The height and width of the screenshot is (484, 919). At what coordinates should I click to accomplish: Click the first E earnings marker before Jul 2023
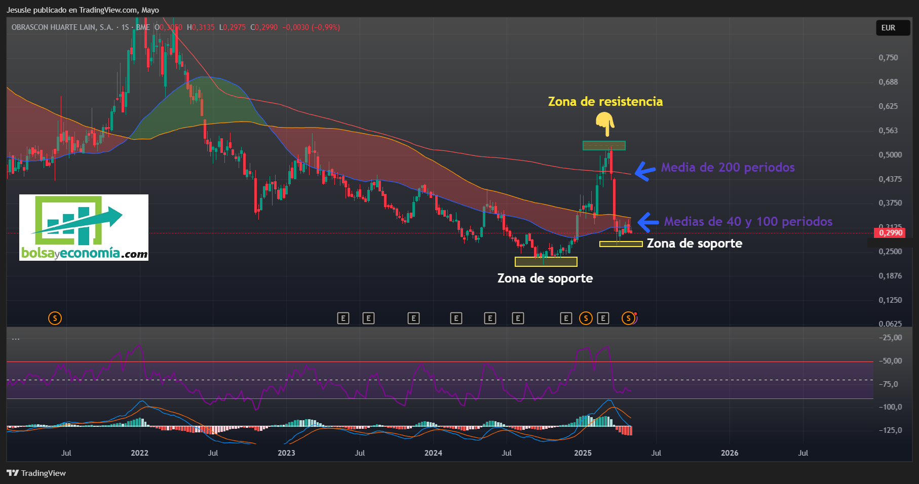343,318
